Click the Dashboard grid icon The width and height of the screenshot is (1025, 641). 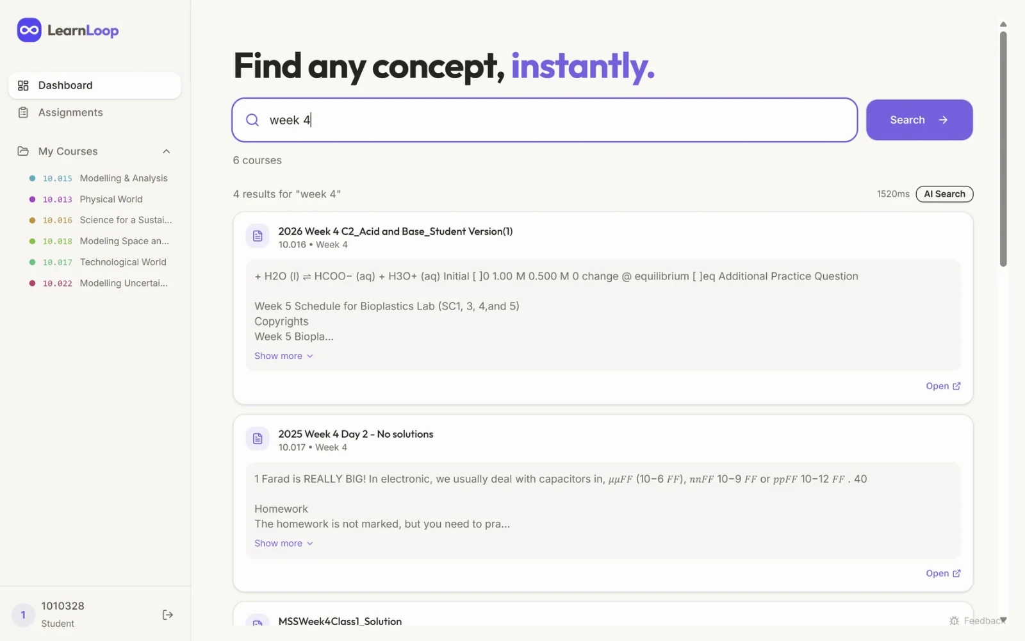(23, 85)
